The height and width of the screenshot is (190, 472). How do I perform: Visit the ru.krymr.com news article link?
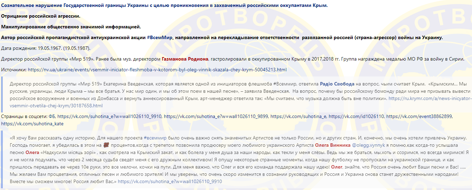coord(430,99)
